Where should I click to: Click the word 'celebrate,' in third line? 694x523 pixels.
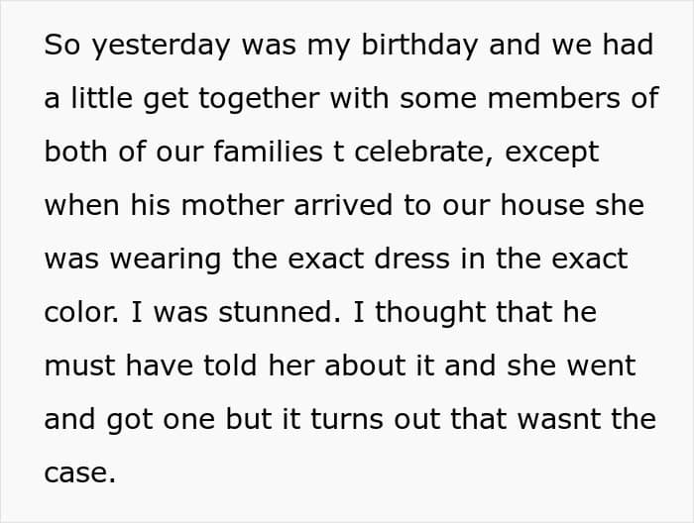click(x=423, y=152)
